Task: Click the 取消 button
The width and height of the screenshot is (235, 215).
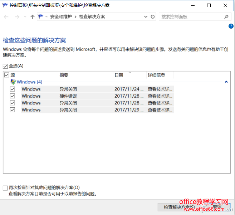Action: click(217, 207)
